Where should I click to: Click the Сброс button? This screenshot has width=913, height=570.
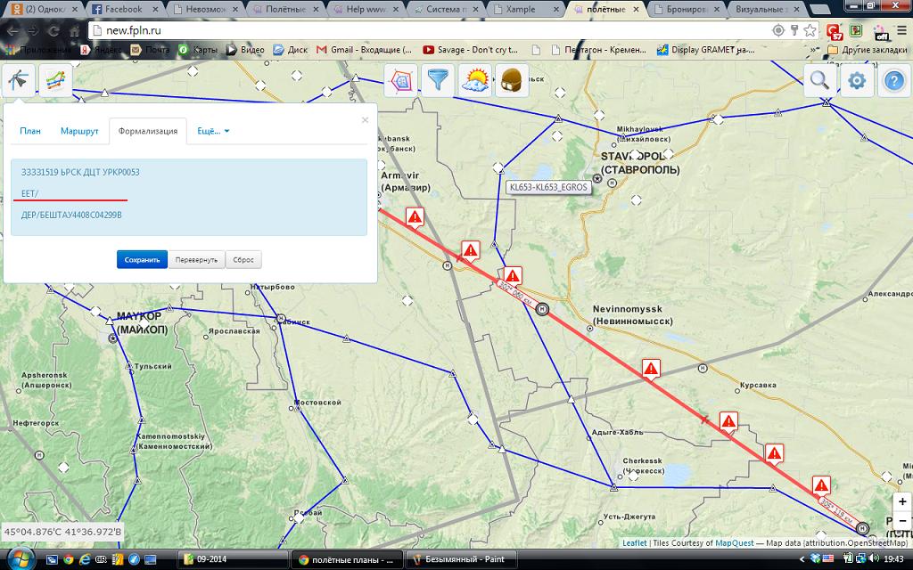[x=243, y=259]
